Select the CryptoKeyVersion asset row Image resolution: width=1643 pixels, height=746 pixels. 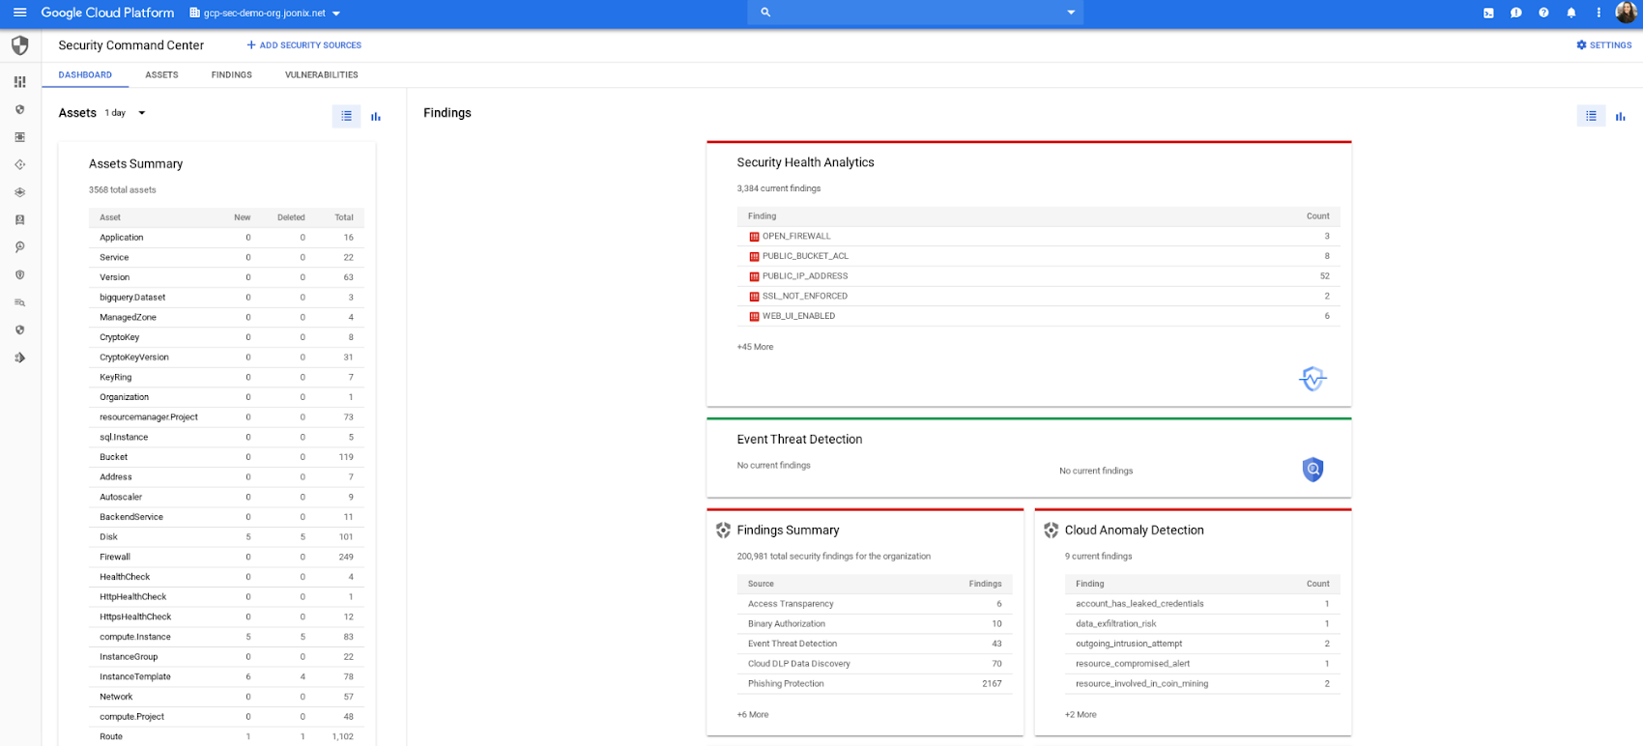226,358
